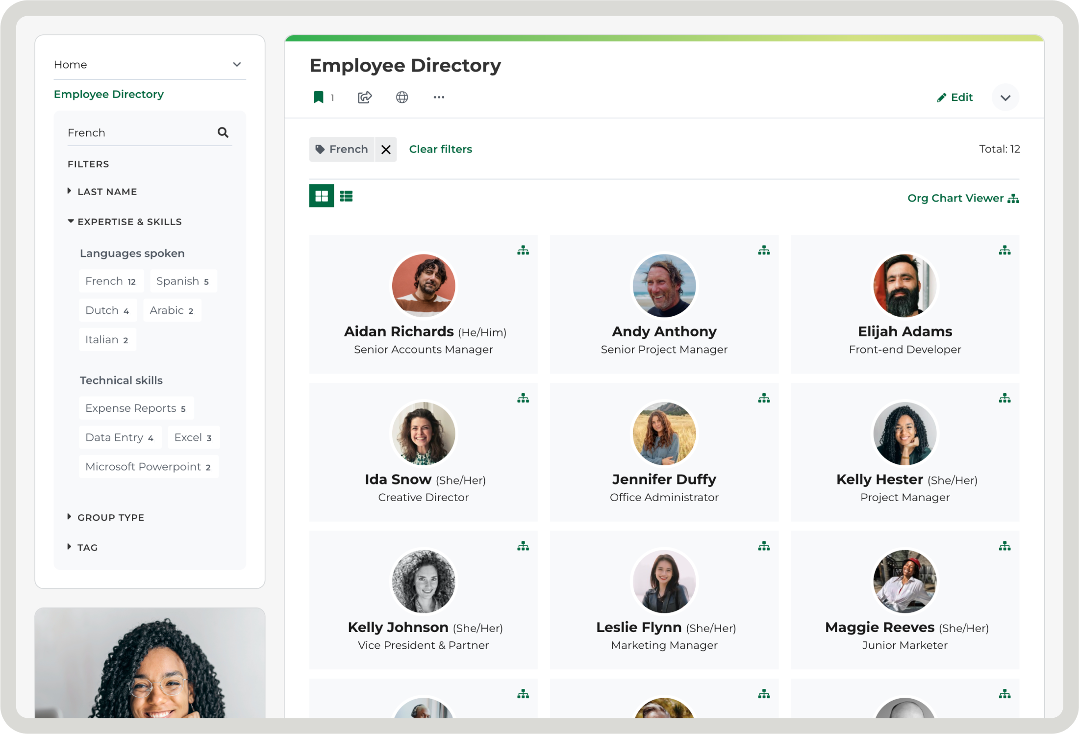The height and width of the screenshot is (734, 1079).
Task: Open org chart for Kelly Hester
Action: 1004,399
